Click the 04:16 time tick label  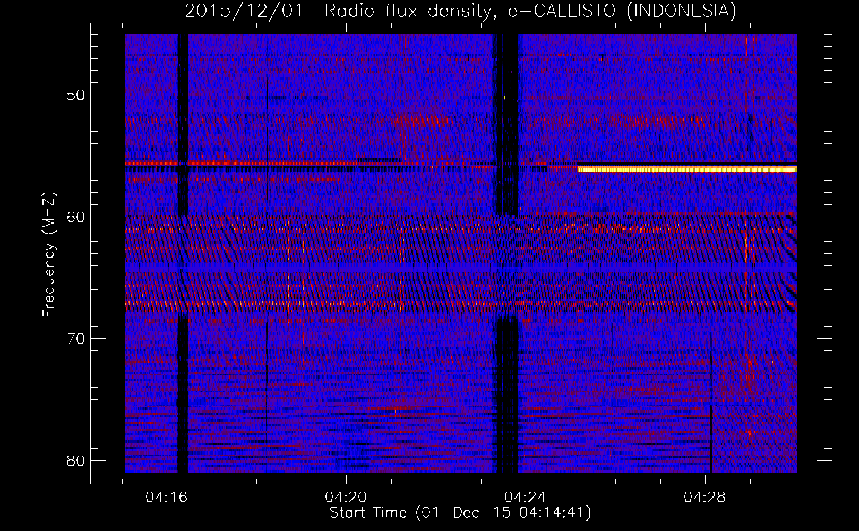(x=167, y=497)
